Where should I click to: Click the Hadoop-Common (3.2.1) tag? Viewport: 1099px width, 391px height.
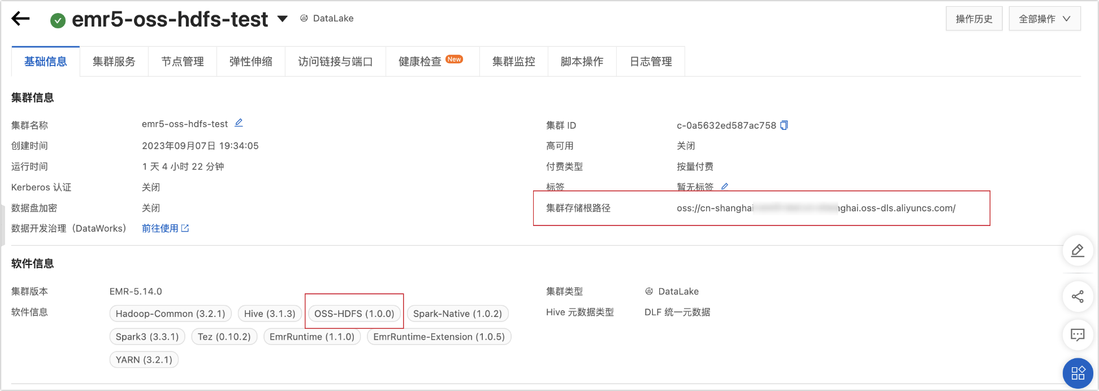170,314
